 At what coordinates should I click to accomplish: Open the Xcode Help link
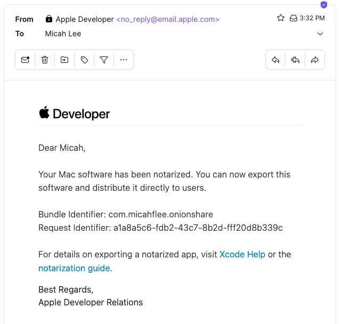pyautogui.click(x=242, y=254)
